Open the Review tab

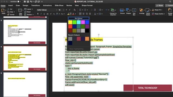pyautogui.click(x=69, y=5)
